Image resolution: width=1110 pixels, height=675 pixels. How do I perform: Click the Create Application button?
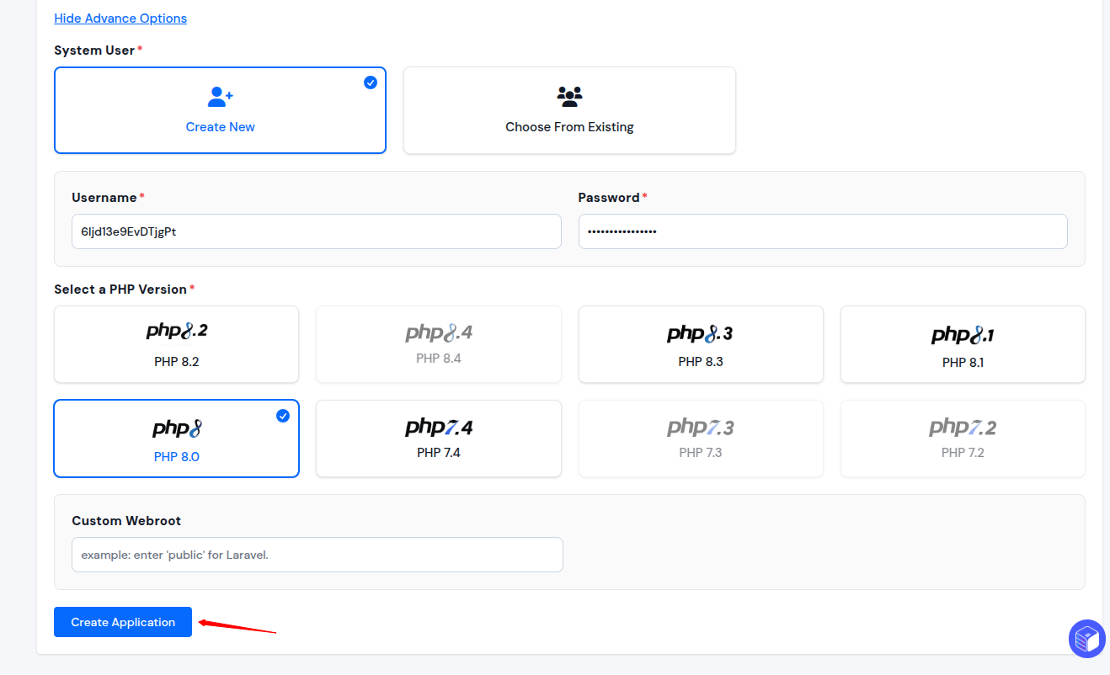point(123,622)
